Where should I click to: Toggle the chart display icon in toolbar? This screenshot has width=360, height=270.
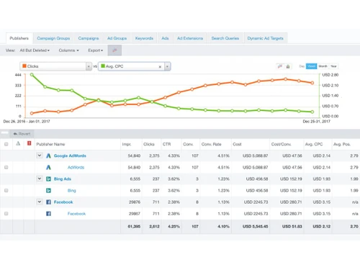(x=114, y=50)
